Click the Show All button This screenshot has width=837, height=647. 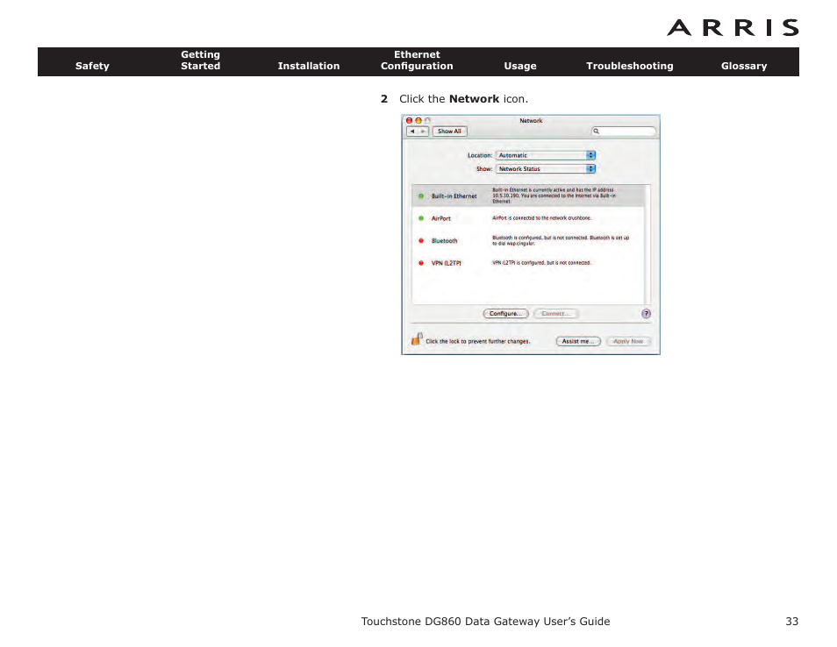pos(449,132)
